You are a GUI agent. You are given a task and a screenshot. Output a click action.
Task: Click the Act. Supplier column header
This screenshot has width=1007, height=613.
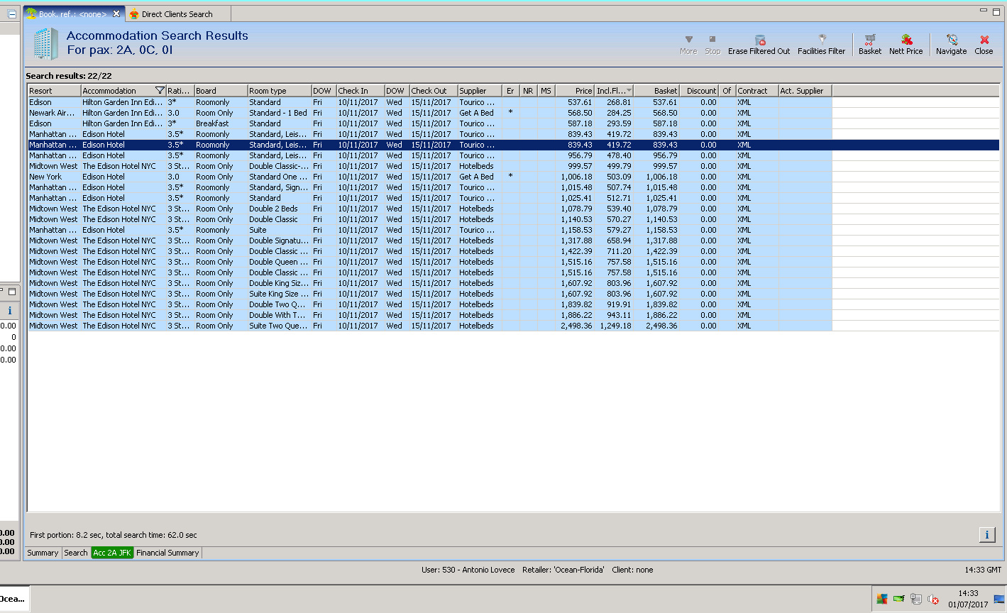(805, 91)
